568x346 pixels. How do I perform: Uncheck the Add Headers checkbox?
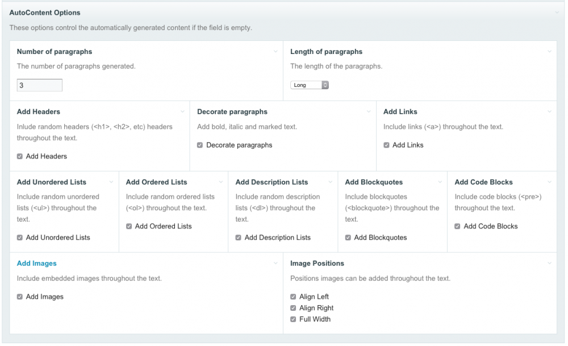(20, 156)
